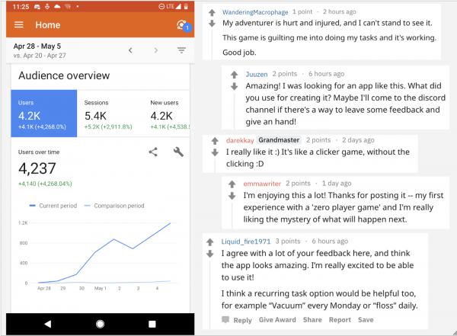Share the Users over time chart
457x336 pixels.
[153, 152]
